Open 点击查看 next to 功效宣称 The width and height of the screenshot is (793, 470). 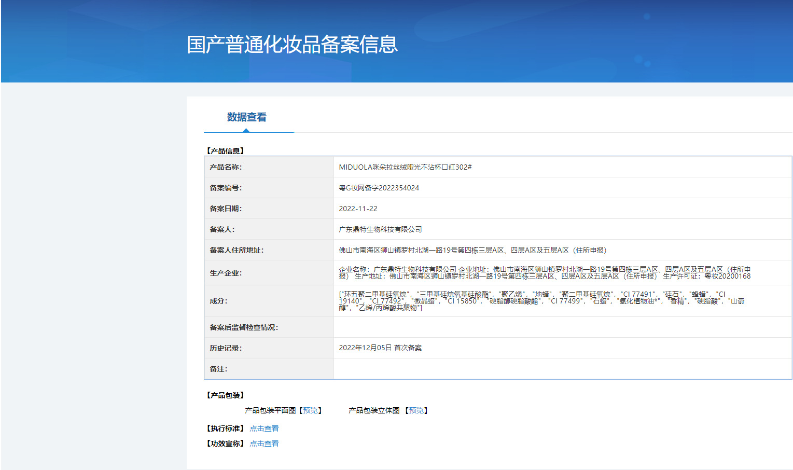click(x=265, y=444)
